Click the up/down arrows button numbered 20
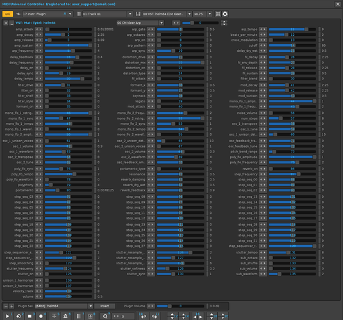Image resolution: width=343 pixels, height=320 pixels. (x=223, y=316)
